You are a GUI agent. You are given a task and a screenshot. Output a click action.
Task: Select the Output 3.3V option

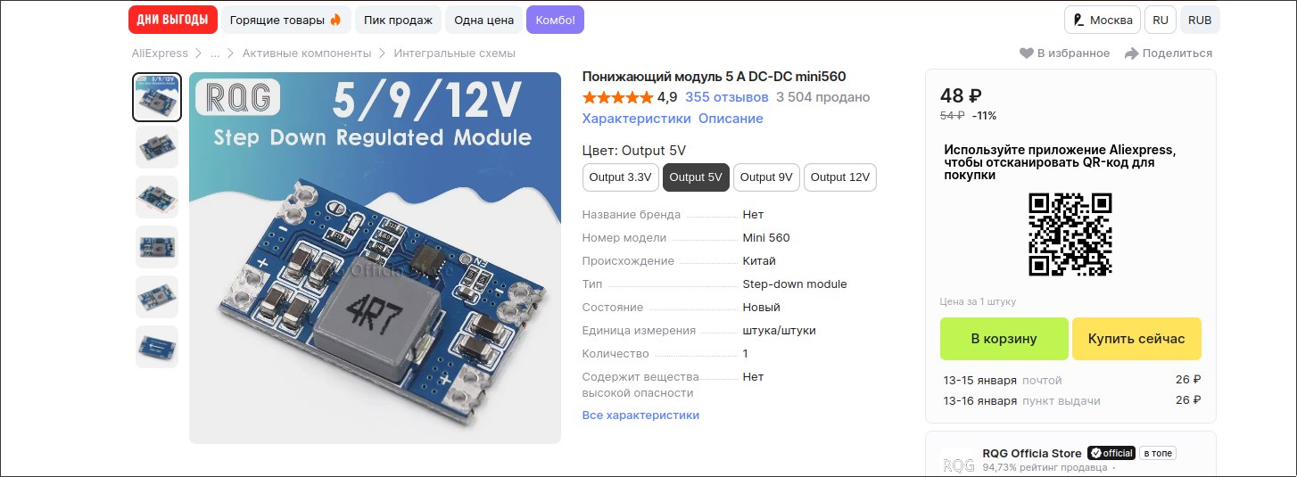point(621,177)
